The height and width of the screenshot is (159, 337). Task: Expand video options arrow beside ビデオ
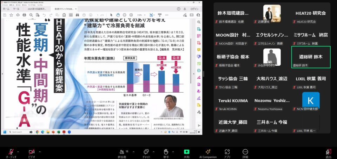pos(40,151)
